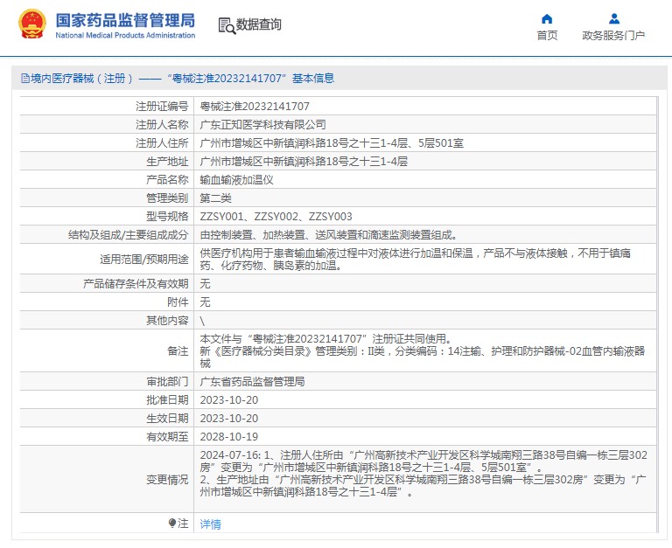Click approving department 广东省药品监督管理局
The height and width of the screenshot is (548, 672).
click(252, 381)
